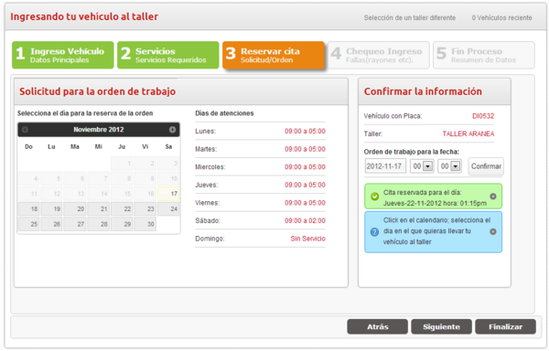Choose day 27 in the calendar
This screenshot has width=549, height=351.
75,224
